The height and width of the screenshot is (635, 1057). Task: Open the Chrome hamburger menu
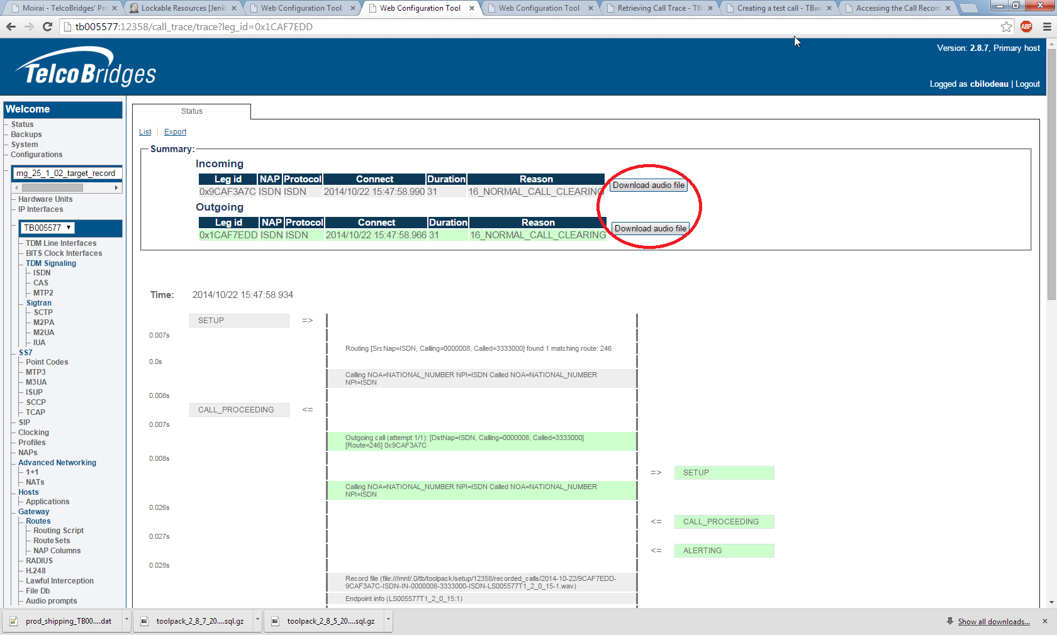(x=1047, y=26)
